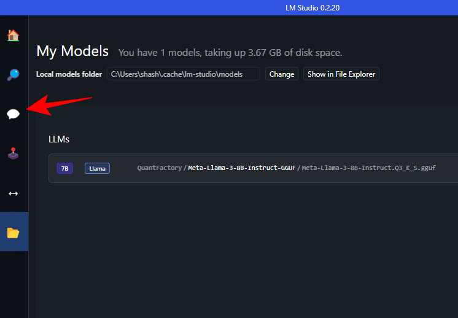458x318 pixels.
Task: Open the Playground joystick icon
Action: point(13,153)
